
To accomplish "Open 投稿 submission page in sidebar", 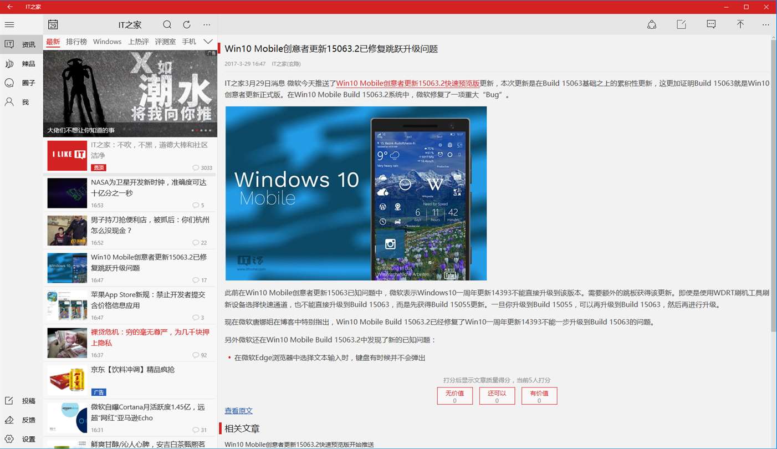I will pos(22,401).
